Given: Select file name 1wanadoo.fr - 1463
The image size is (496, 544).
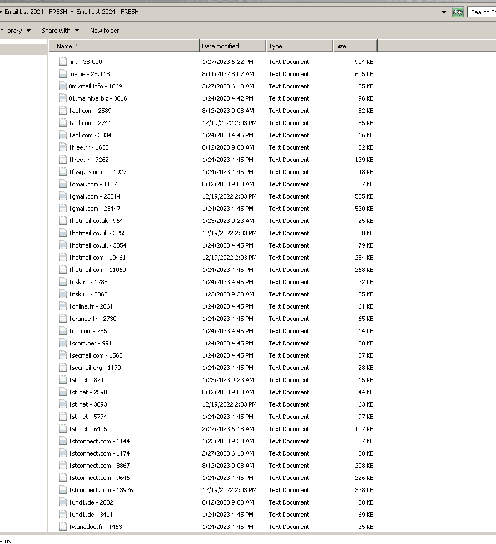Looking at the screenshot, I should pyautogui.click(x=96, y=527).
